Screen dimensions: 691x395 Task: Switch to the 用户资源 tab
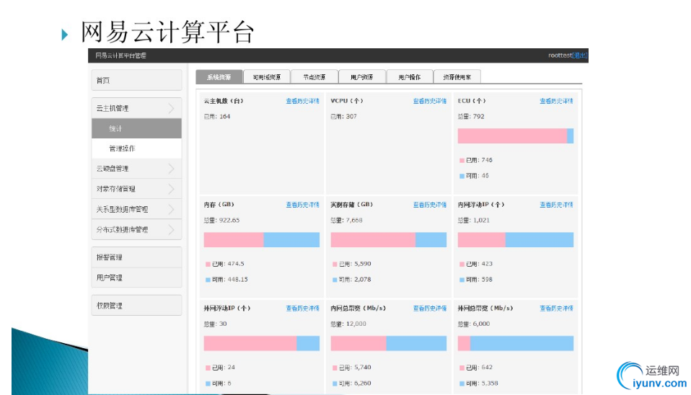point(362,77)
